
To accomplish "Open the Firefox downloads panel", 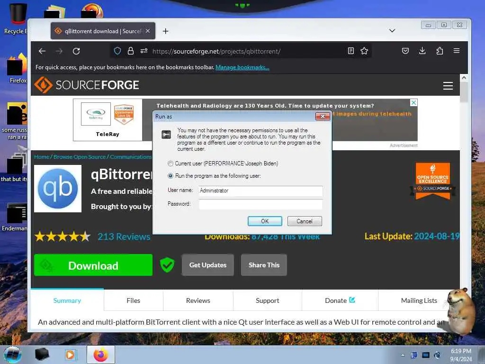I will (422, 51).
